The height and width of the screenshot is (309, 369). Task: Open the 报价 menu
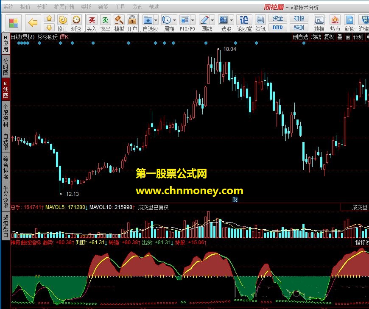point(25,7)
